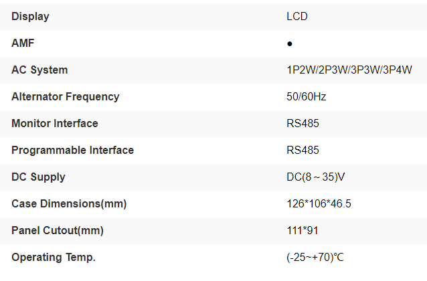Click the Operating Temp. label
Screen dimensions: 427x281
(54, 257)
